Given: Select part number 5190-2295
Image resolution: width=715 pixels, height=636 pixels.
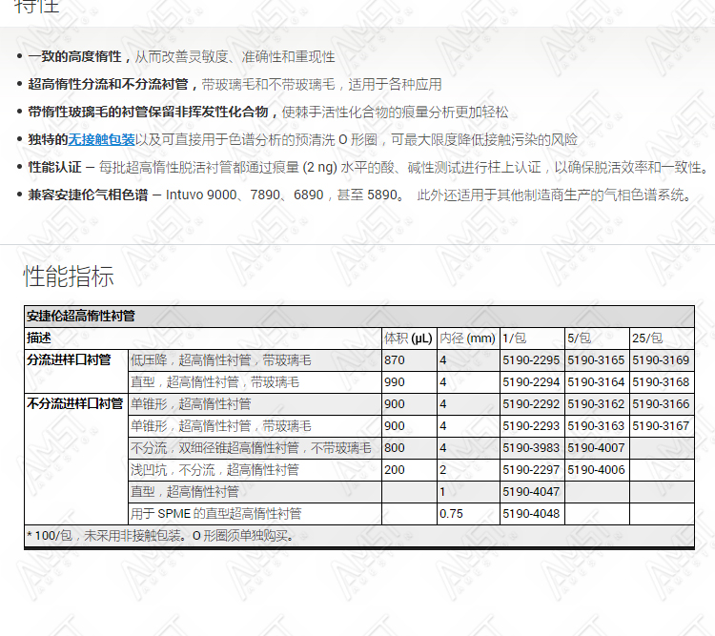Looking at the screenshot, I should 531,360.
